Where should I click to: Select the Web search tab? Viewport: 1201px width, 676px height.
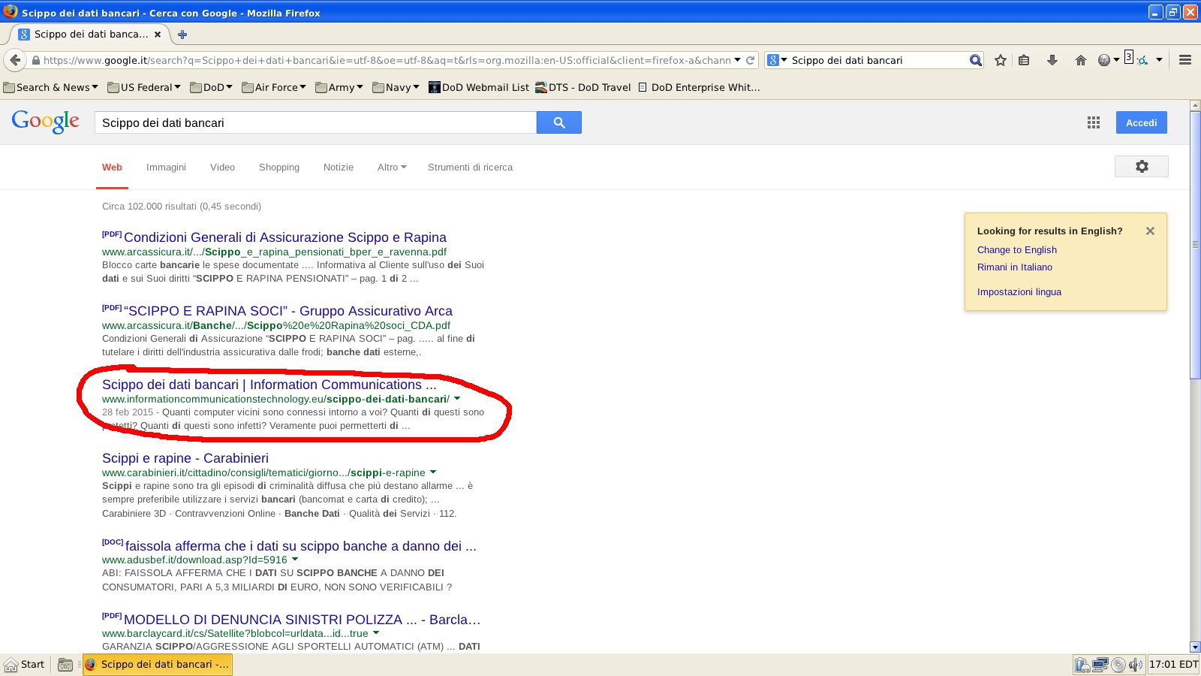pyautogui.click(x=112, y=167)
